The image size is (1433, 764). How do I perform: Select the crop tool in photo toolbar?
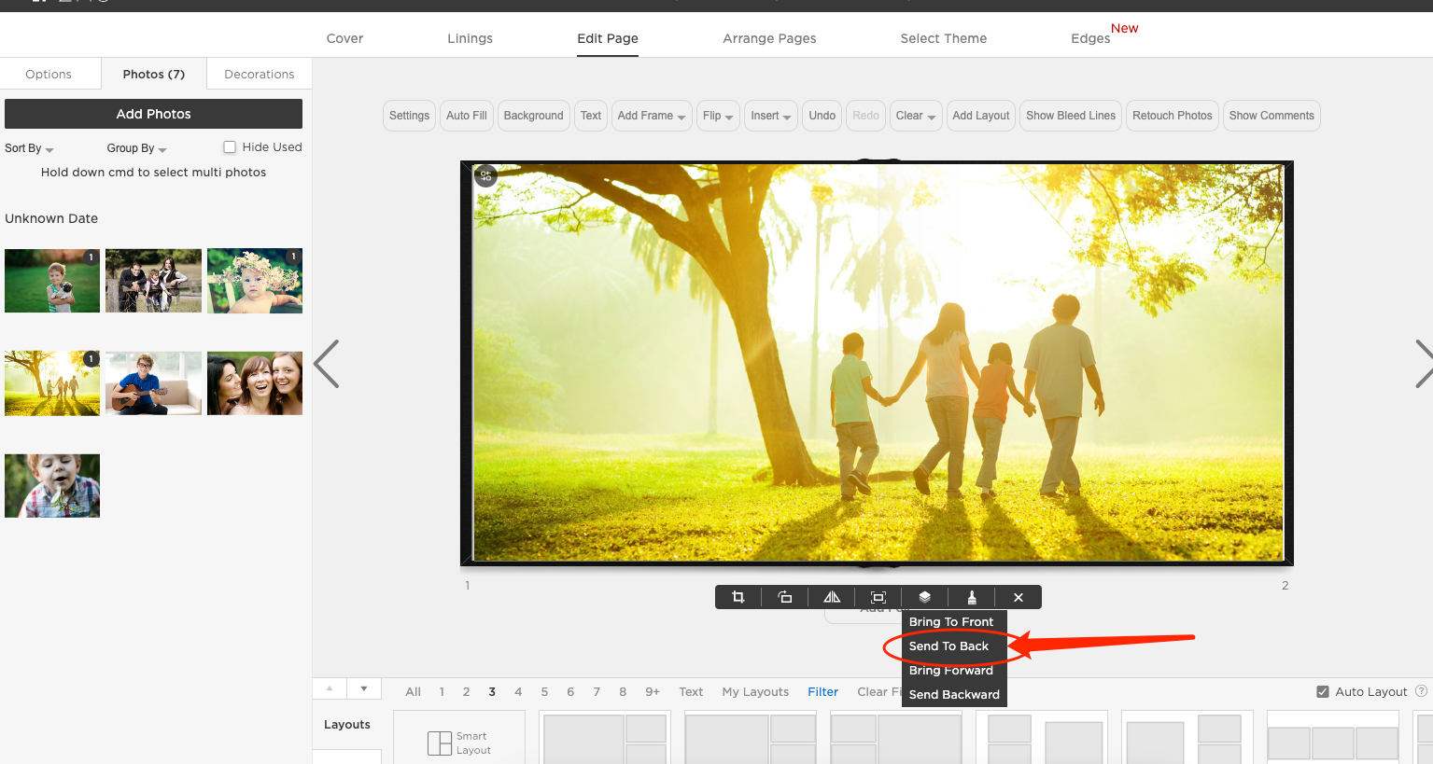point(738,597)
